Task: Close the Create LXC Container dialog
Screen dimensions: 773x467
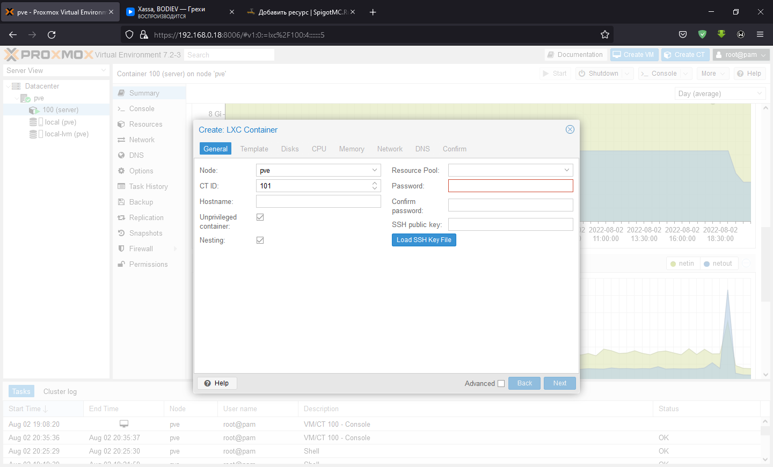Action: (570, 129)
